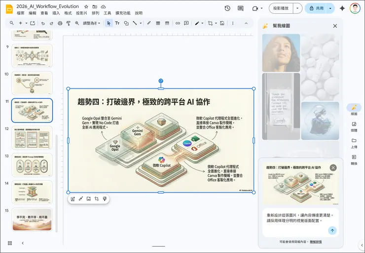
Task: Add a comment from toolbar
Action: pyautogui.click(x=186, y=23)
